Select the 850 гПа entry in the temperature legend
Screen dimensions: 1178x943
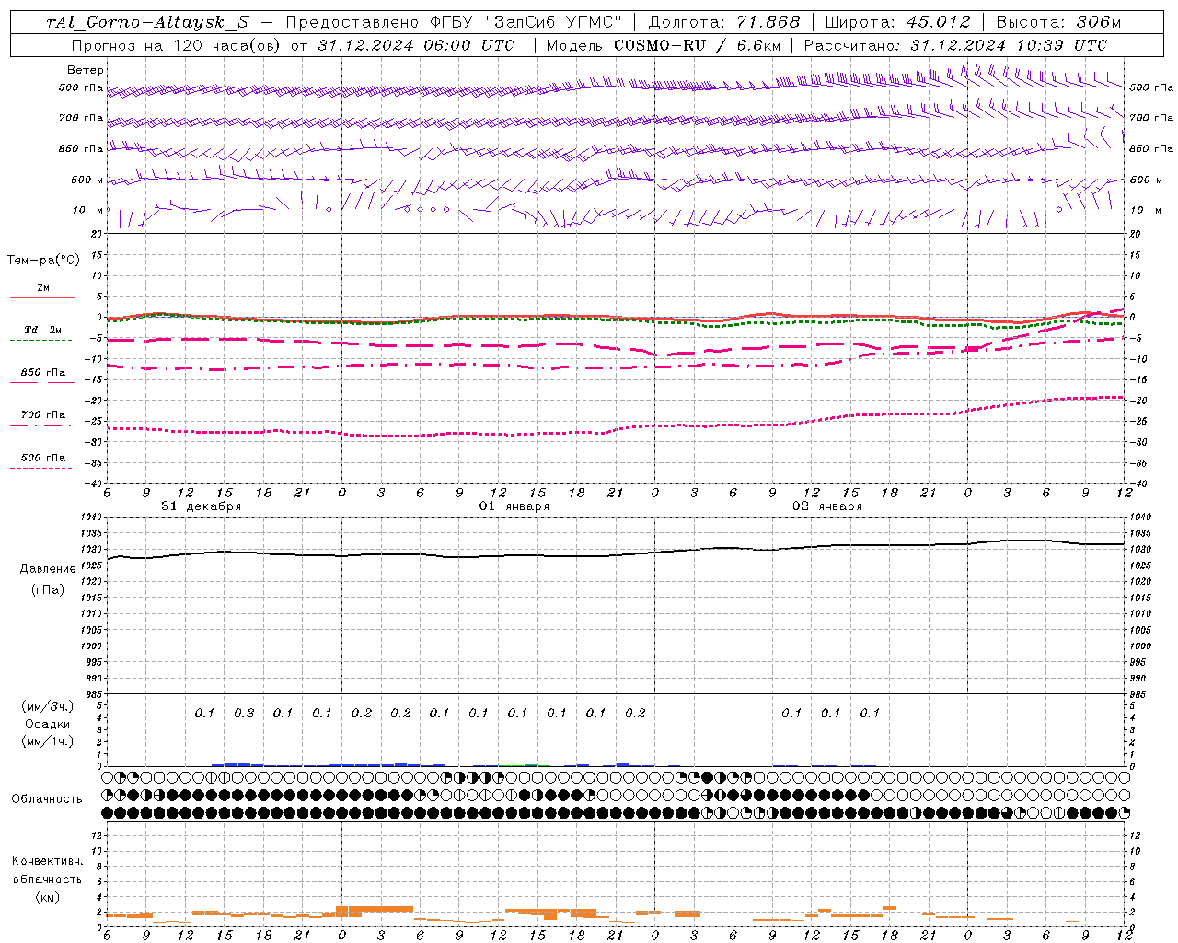pyautogui.click(x=43, y=372)
